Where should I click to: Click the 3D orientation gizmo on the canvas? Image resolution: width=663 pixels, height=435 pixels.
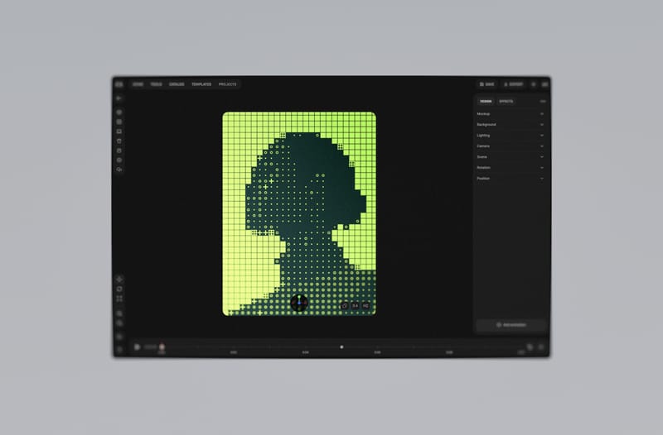[299, 303]
